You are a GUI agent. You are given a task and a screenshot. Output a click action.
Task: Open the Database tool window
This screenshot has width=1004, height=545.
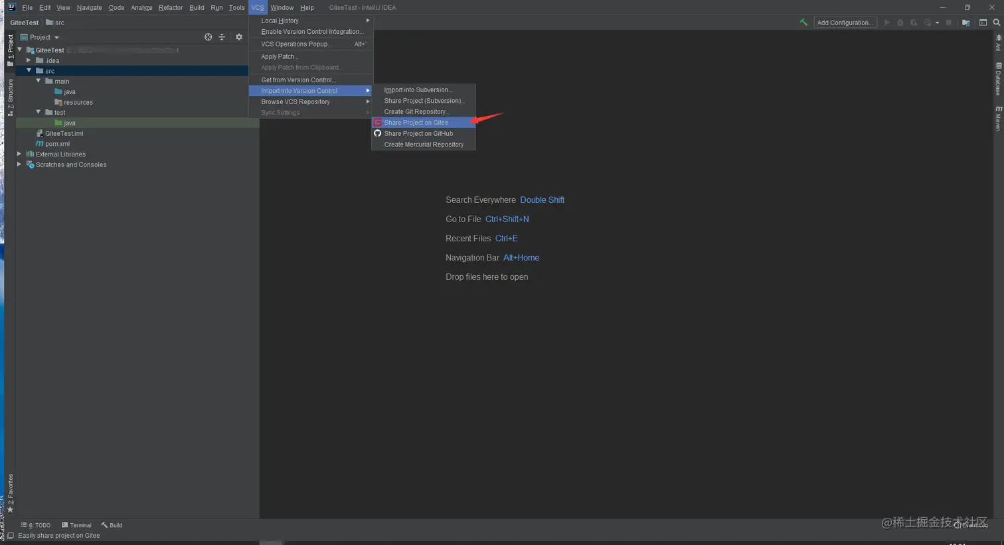click(x=998, y=78)
